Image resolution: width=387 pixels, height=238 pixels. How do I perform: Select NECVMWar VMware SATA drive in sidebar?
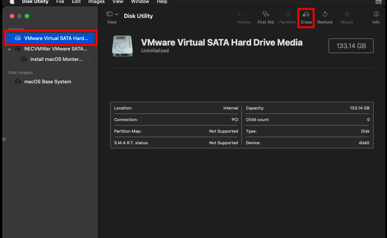pyautogui.click(x=51, y=49)
